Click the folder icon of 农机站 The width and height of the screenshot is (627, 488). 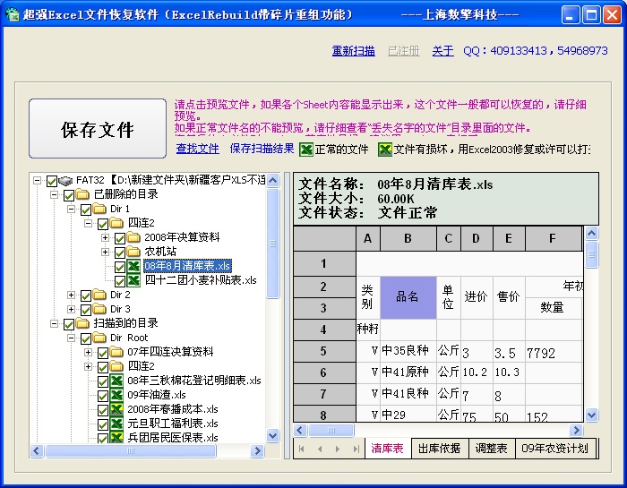click(133, 252)
